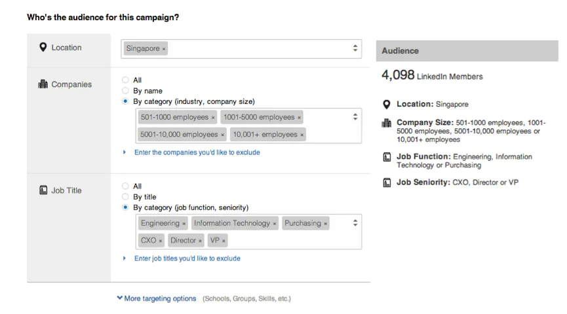Click the Job Title icon in sidebar
This screenshot has height=314, width=567.
pyautogui.click(x=43, y=190)
